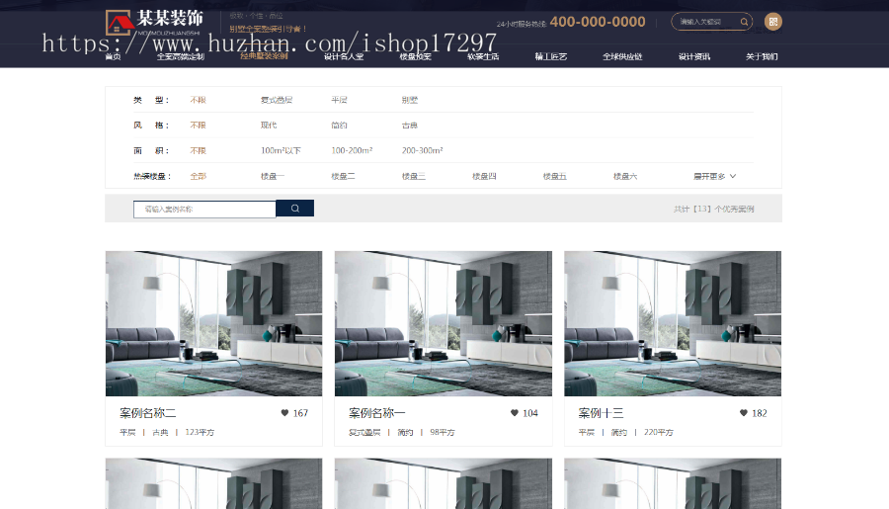Filter area 100m²以下

[x=281, y=151]
